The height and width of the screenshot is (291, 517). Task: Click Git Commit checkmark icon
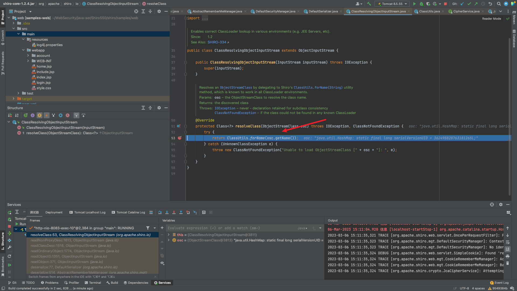469,4
